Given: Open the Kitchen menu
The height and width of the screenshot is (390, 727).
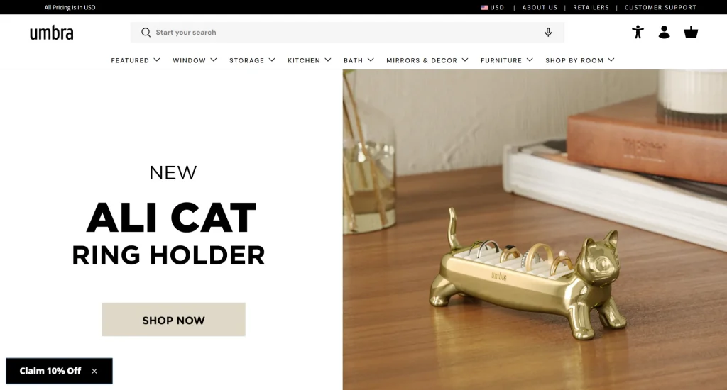Looking at the screenshot, I should (310, 60).
